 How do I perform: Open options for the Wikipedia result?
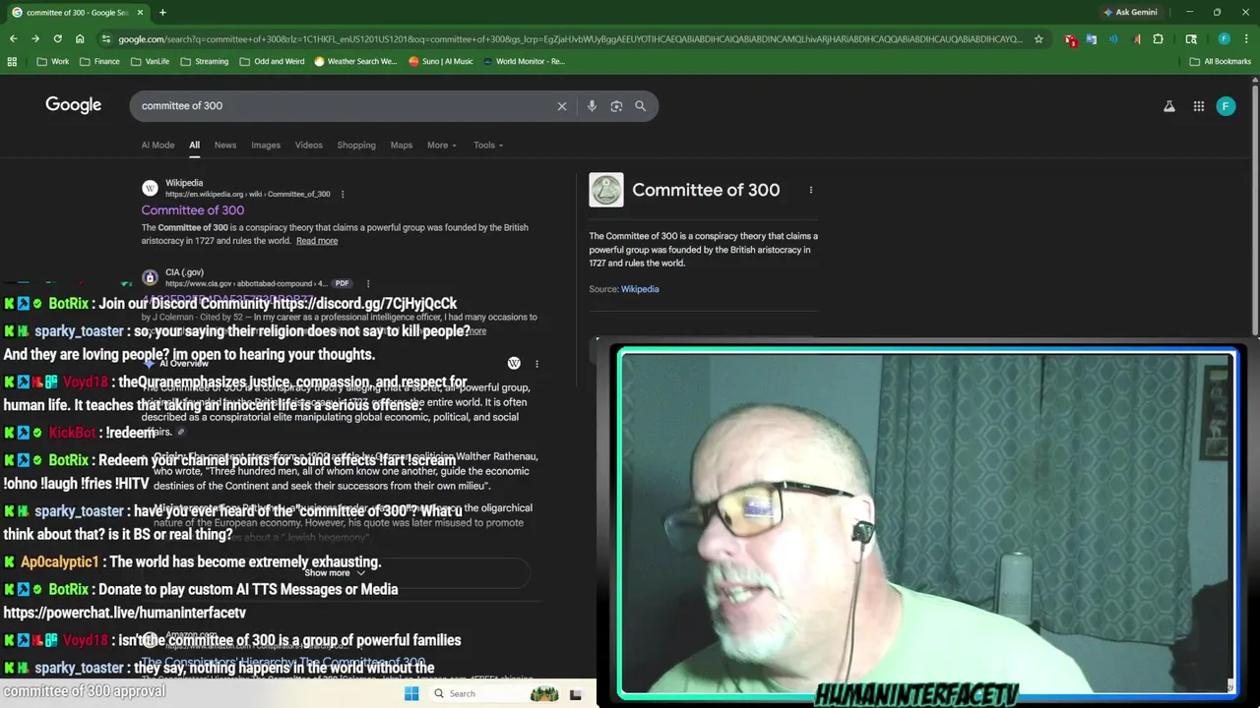(343, 195)
